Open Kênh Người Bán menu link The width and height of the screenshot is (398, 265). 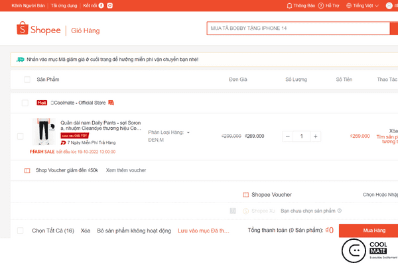tap(27, 5)
